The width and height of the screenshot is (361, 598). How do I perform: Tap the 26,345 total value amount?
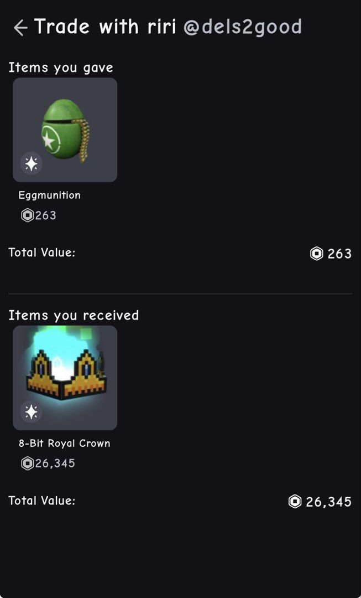coord(328,502)
